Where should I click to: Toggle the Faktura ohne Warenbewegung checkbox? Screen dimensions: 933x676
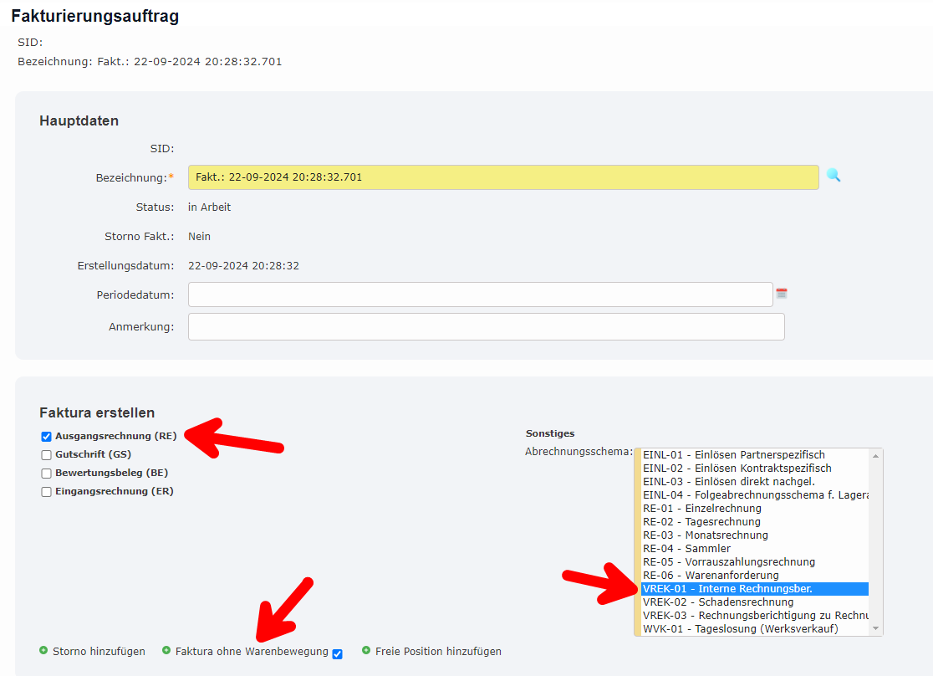(338, 654)
